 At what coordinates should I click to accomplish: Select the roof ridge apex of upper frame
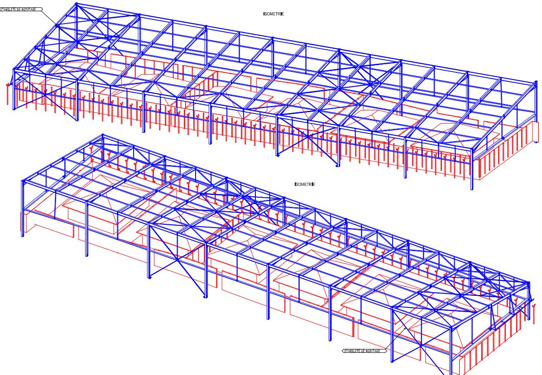coord(76,4)
